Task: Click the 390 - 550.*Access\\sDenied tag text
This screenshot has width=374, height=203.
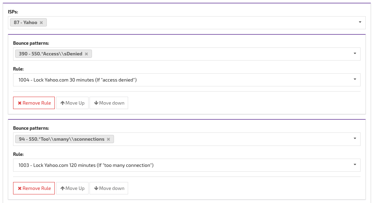Action: pos(51,54)
